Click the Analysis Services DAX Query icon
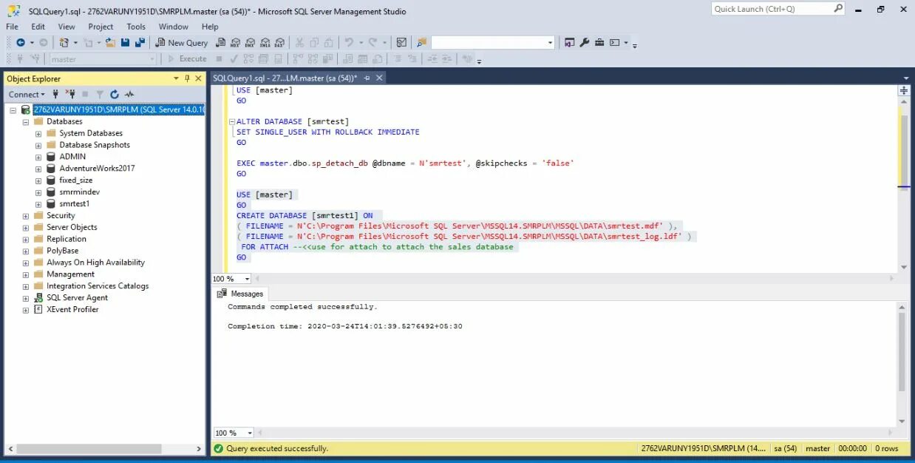Image resolution: width=915 pixels, height=463 pixels. (280, 43)
